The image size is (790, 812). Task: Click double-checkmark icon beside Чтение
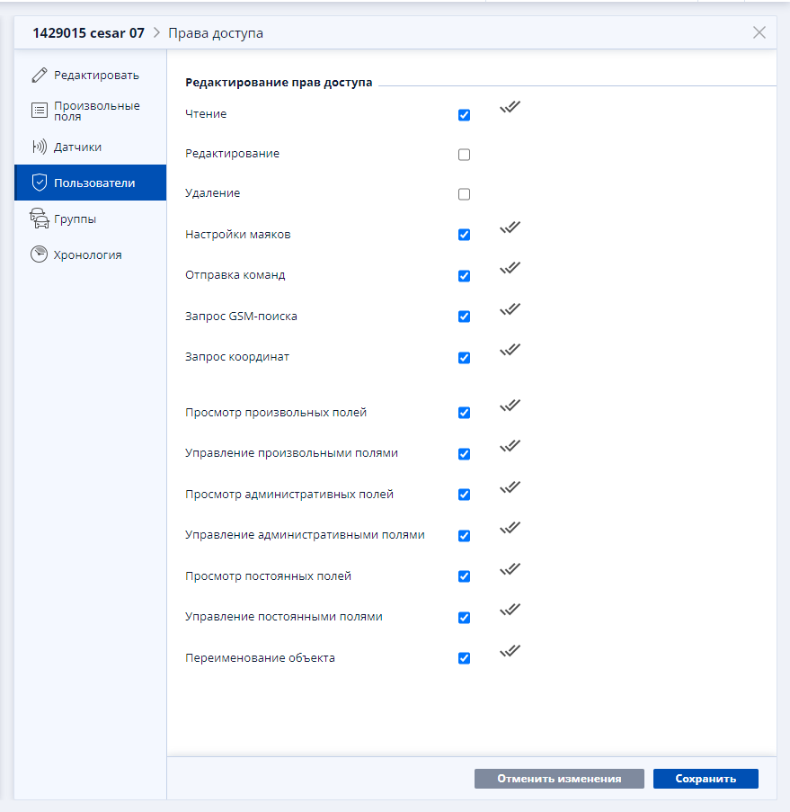pyautogui.click(x=510, y=107)
